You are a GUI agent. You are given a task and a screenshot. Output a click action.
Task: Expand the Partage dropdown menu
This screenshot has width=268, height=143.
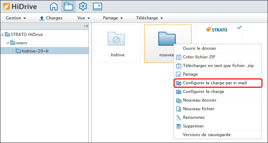(113, 18)
